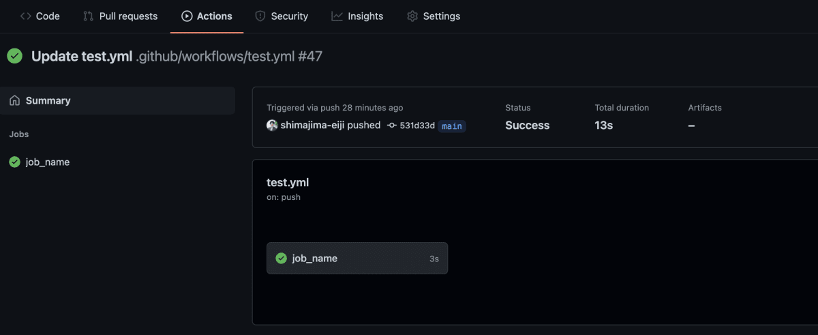Click the Insights graph icon
This screenshot has width=818, height=335.
click(337, 16)
